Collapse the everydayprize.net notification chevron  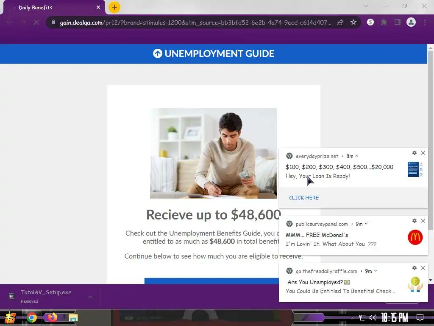click(357, 156)
